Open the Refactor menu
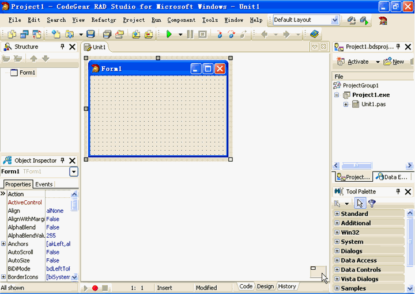The width and height of the screenshot is (415, 294). coord(104,20)
